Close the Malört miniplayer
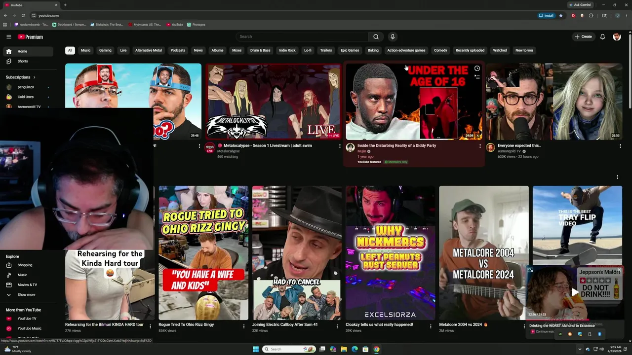The width and height of the screenshot is (632, 355). point(619,270)
